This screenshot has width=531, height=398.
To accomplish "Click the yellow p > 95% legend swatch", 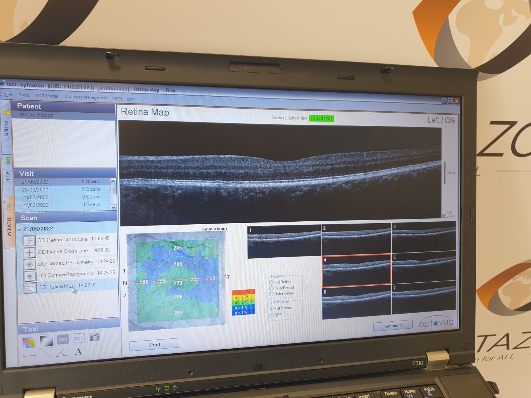I will click(243, 297).
